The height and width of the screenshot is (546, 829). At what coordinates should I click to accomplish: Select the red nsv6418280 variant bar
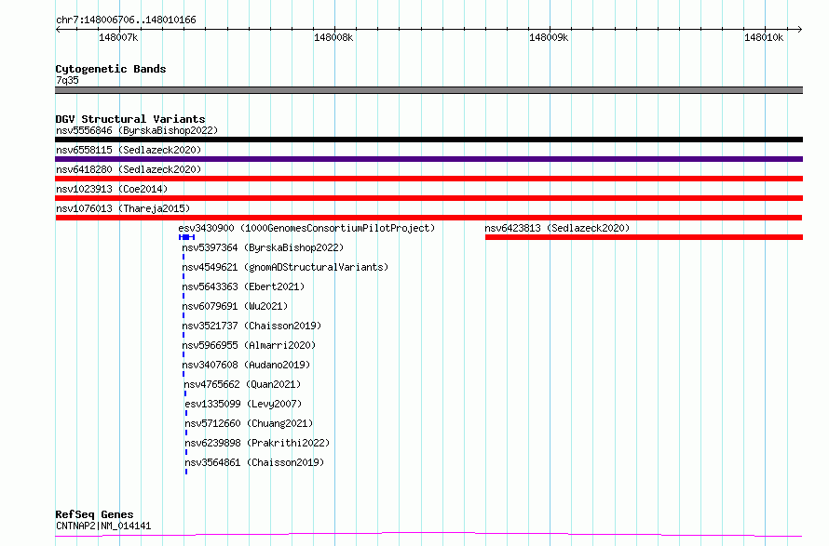pyautogui.click(x=428, y=179)
